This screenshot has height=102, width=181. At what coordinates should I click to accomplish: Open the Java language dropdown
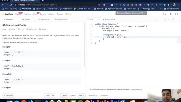(x=94, y=19)
